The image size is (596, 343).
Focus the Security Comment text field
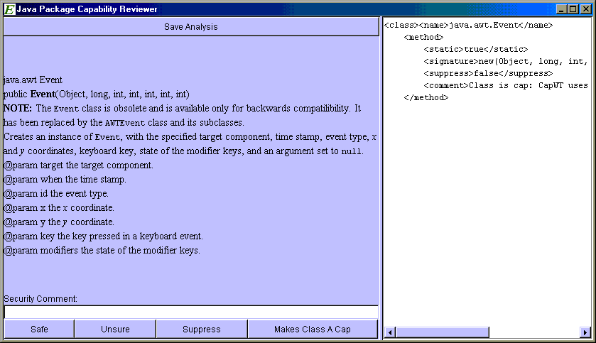(190, 312)
